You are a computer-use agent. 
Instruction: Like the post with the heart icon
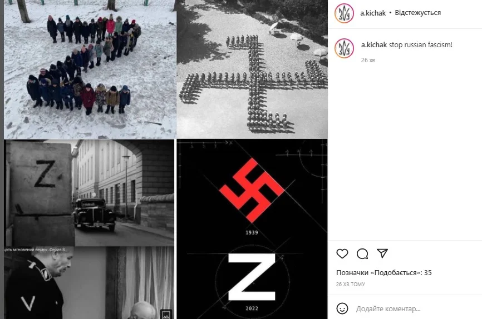pyautogui.click(x=342, y=253)
